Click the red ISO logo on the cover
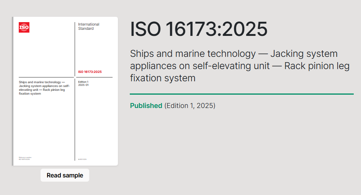Screen dimensions: 361x195 [x=24, y=27]
